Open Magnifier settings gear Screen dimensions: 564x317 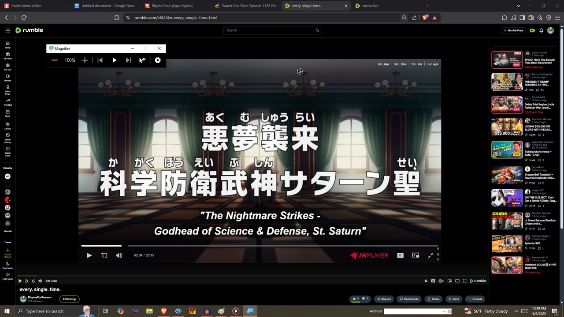tap(158, 60)
